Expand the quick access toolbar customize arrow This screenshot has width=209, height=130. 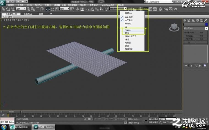click(27, 2)
